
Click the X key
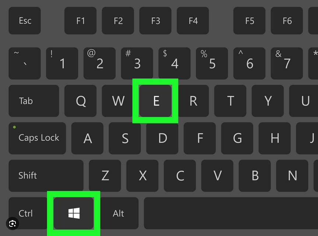pos(142,176)
